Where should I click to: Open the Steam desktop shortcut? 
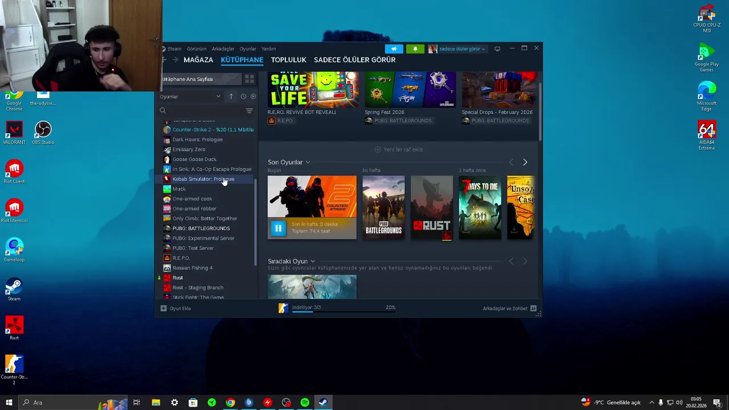pos(14,289)
